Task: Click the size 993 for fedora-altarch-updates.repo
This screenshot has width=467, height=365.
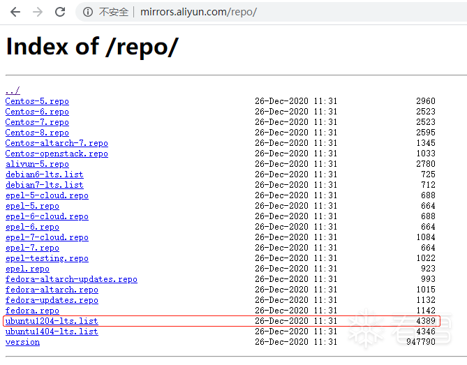Action: 429,279
